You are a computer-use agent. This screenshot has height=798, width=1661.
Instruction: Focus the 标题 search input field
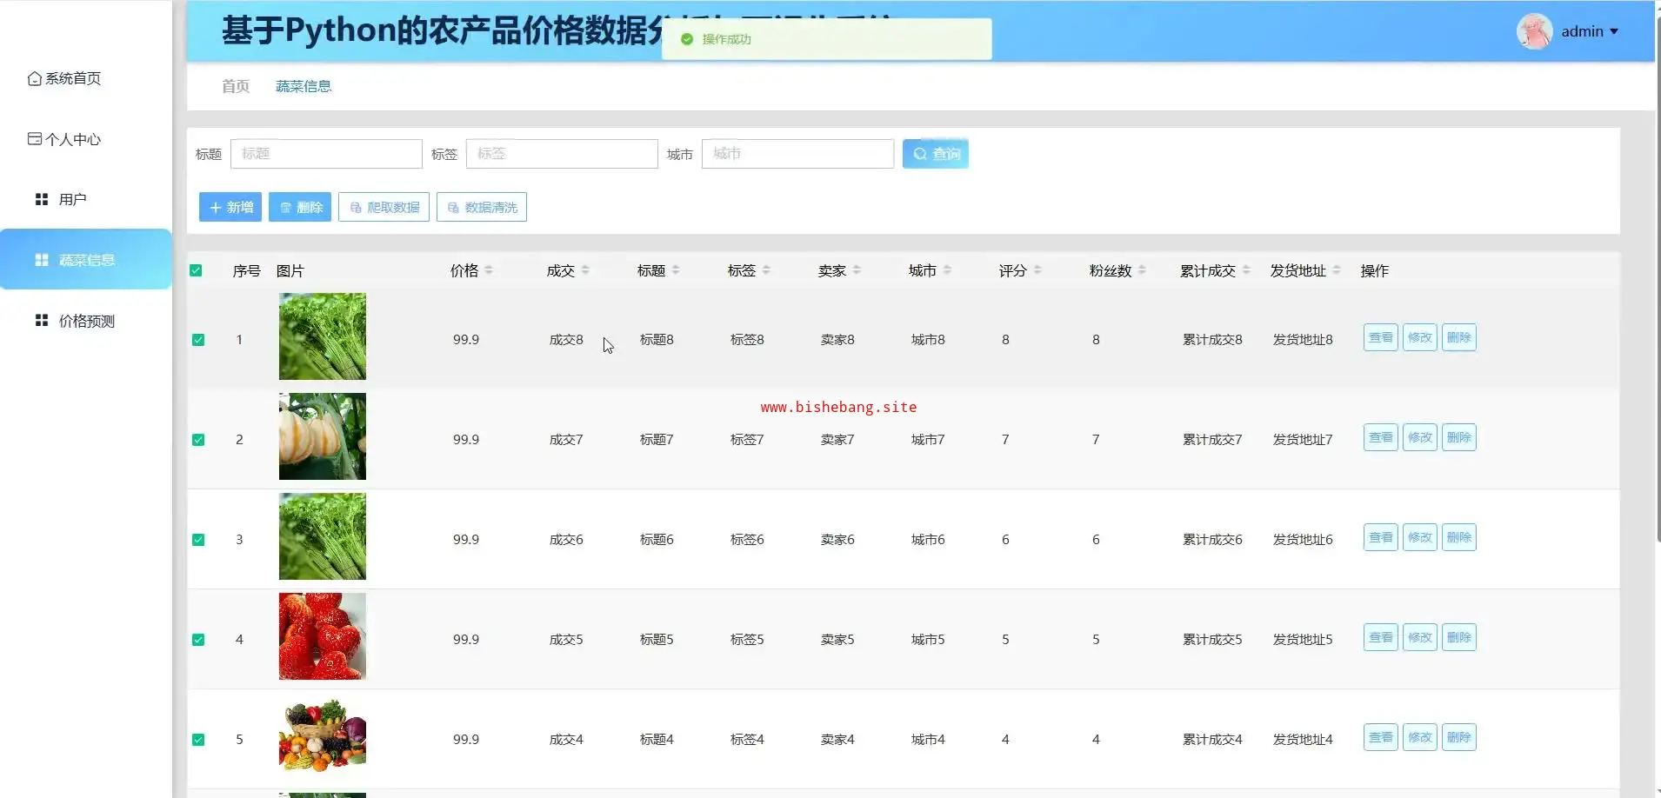(326, 154)
